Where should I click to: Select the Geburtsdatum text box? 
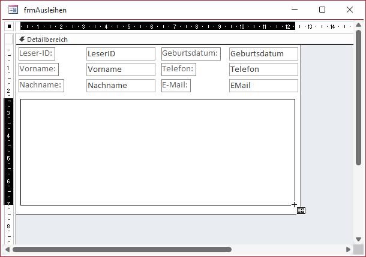click(x=263, y=54)
